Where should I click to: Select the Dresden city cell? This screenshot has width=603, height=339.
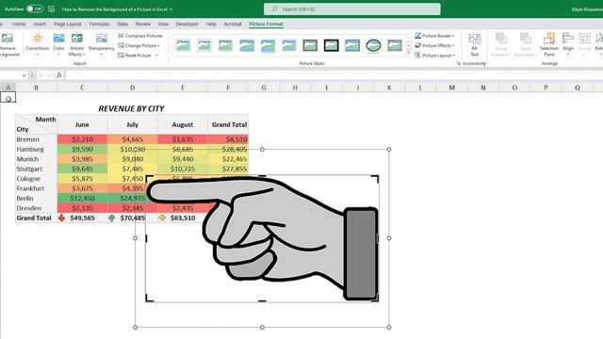point(36,208)
